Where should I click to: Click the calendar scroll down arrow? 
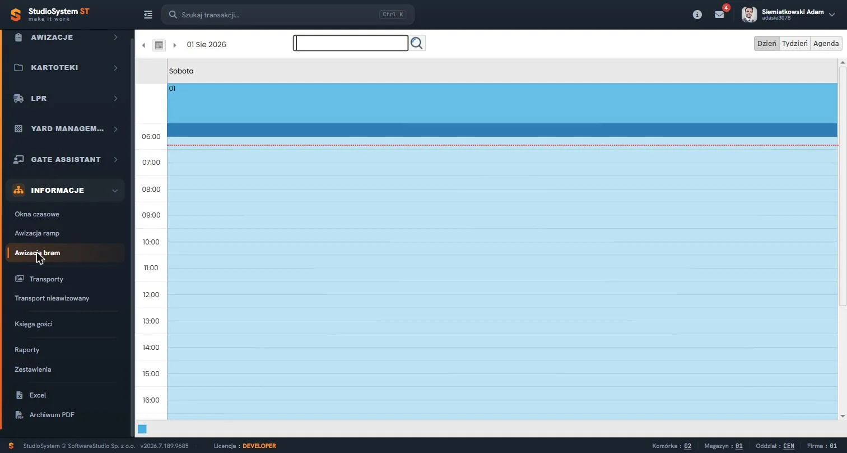click(842, 416)
